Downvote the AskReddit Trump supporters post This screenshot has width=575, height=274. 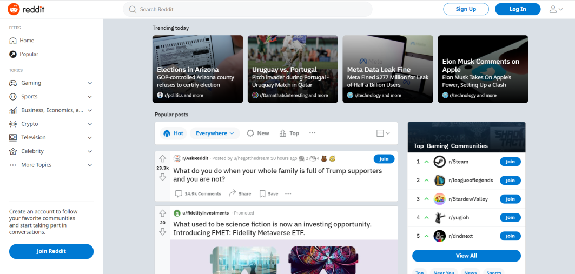click(162, 177)
